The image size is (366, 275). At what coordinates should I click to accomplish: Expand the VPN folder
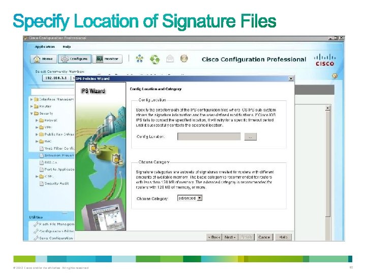coord(37,127)
